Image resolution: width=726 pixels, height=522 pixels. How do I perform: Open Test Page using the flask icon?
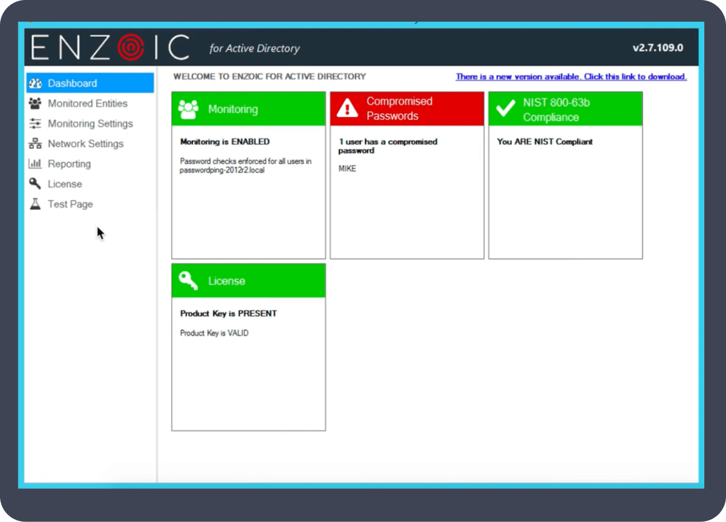point(35,204)
